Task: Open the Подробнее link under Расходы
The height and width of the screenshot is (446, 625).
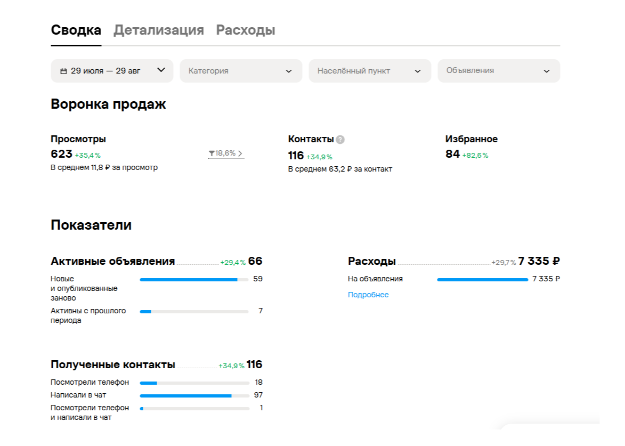Action: (x=368, y=295)
